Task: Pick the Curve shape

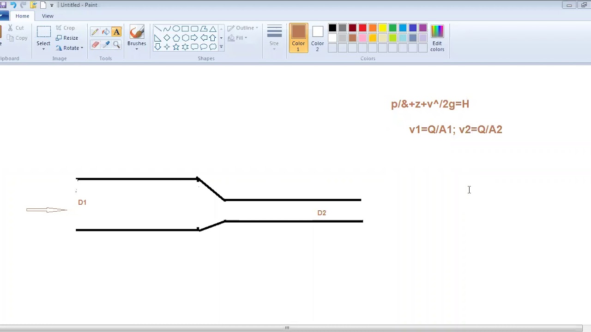Action: pos(167,29)
